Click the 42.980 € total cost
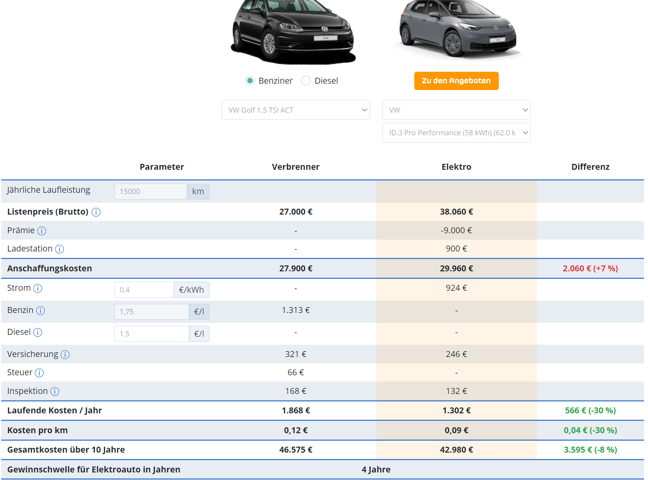 click(x=456, y=450)
